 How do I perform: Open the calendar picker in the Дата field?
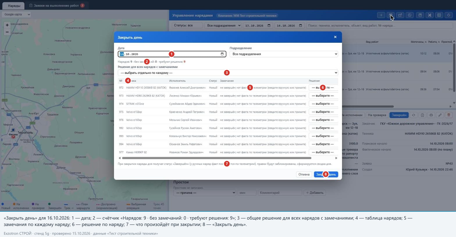pos(222,54)
